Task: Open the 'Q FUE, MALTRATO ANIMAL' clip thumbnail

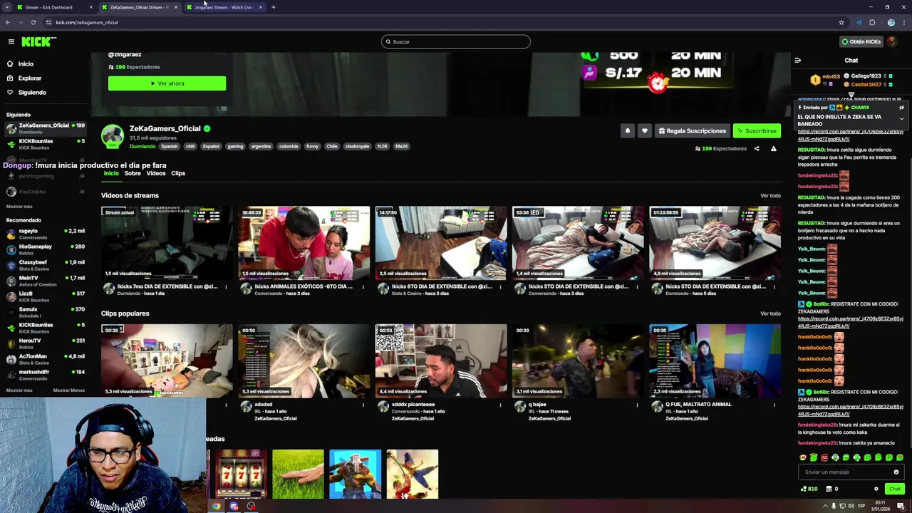Action: click(x=715, y=361)
